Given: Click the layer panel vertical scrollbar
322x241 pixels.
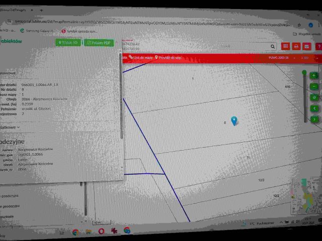Looking at the screenshot, I should tap(86, 199).
